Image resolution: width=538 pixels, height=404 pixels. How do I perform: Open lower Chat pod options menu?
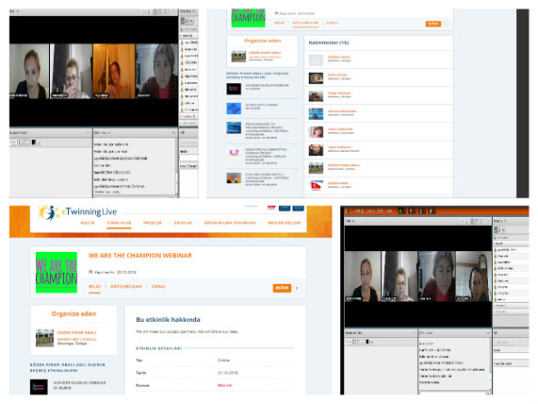click(488, 333)
